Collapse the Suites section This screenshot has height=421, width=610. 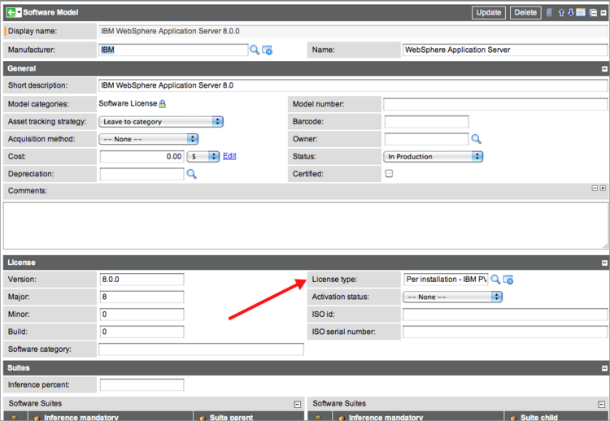[x=604, y=368]
